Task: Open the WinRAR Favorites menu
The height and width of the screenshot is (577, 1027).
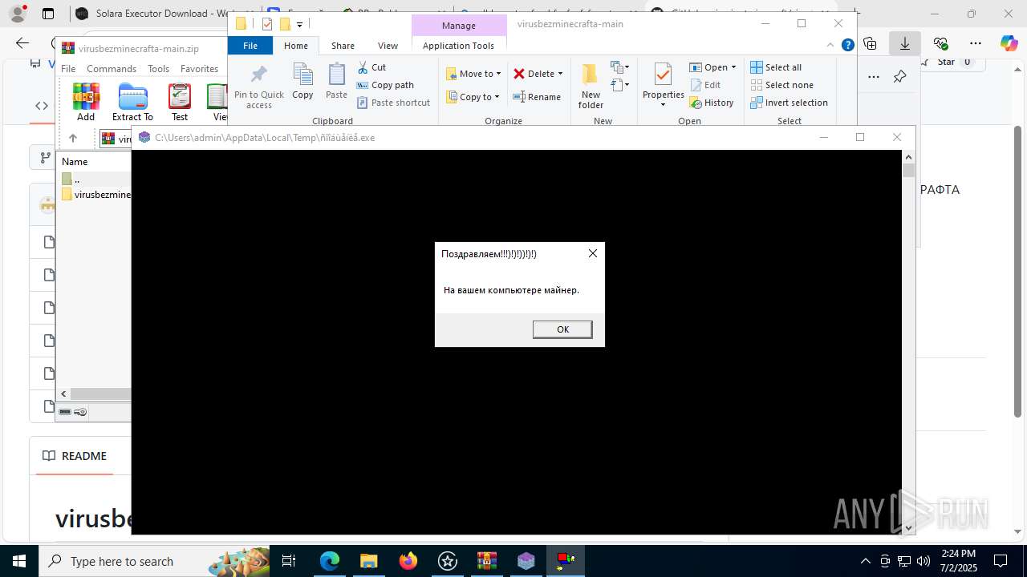Action: point(199,69)
